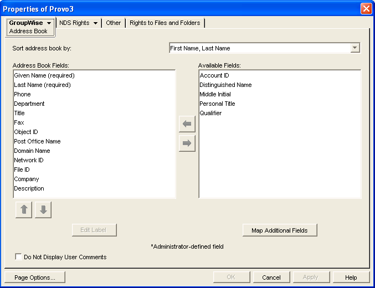
Task: Expand the NDS Rights tab dropdown arrow
Action: (x=95, y=23)
